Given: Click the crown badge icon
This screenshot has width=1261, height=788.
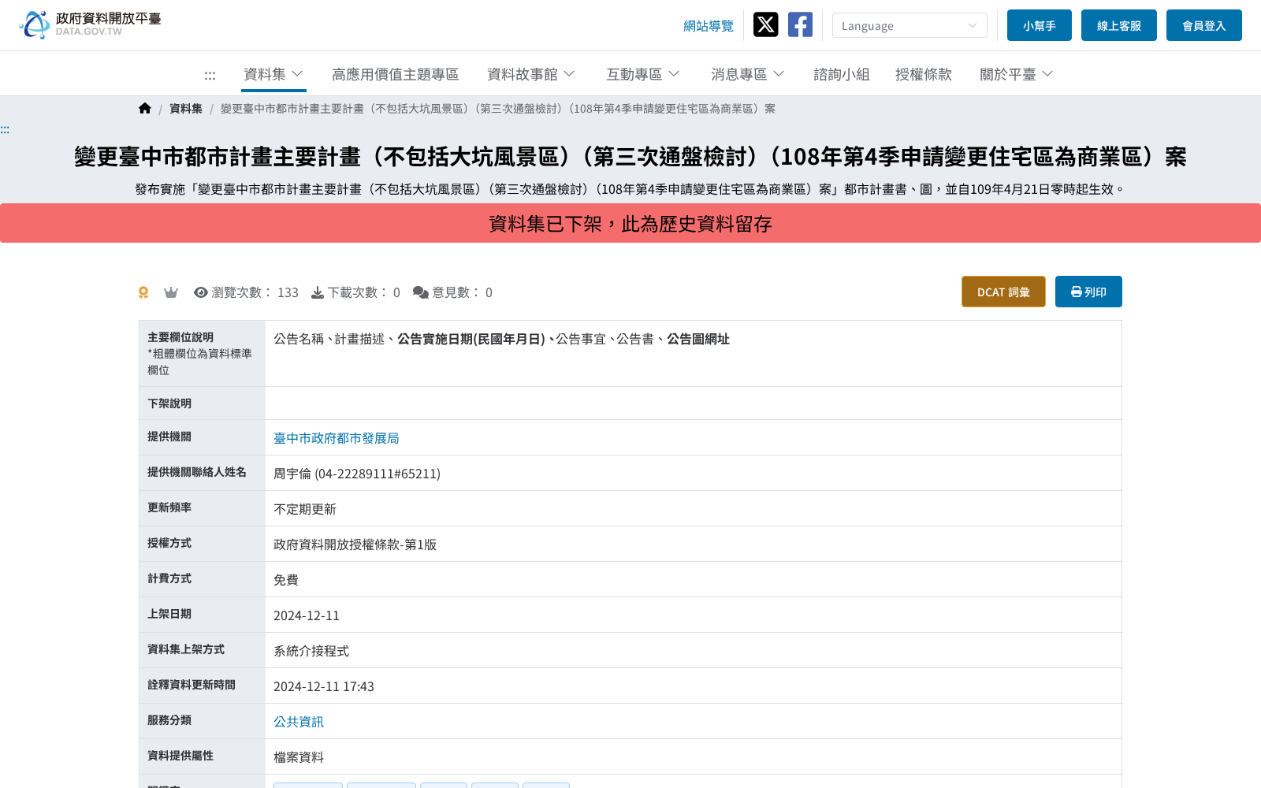Looking at the screenshot, I should click(171, 292).
